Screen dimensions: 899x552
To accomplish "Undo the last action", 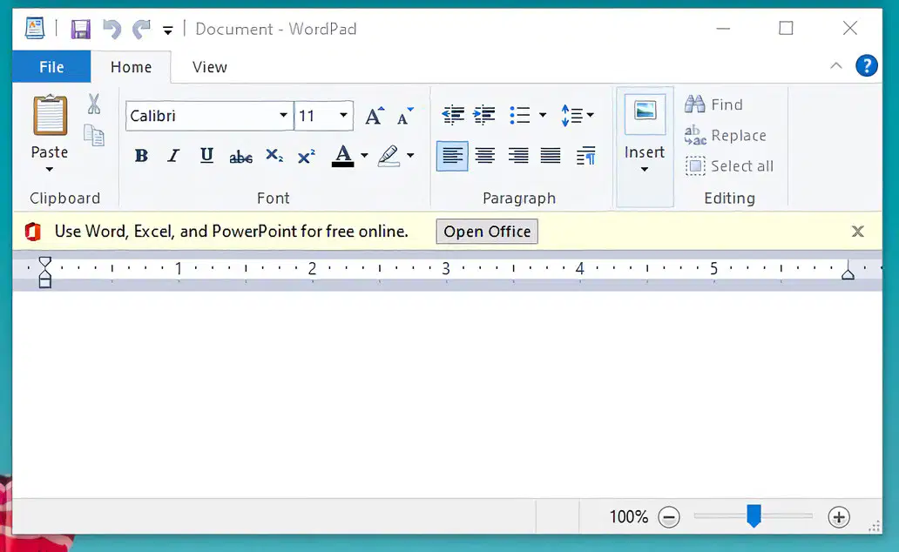I will pos(112,29).
